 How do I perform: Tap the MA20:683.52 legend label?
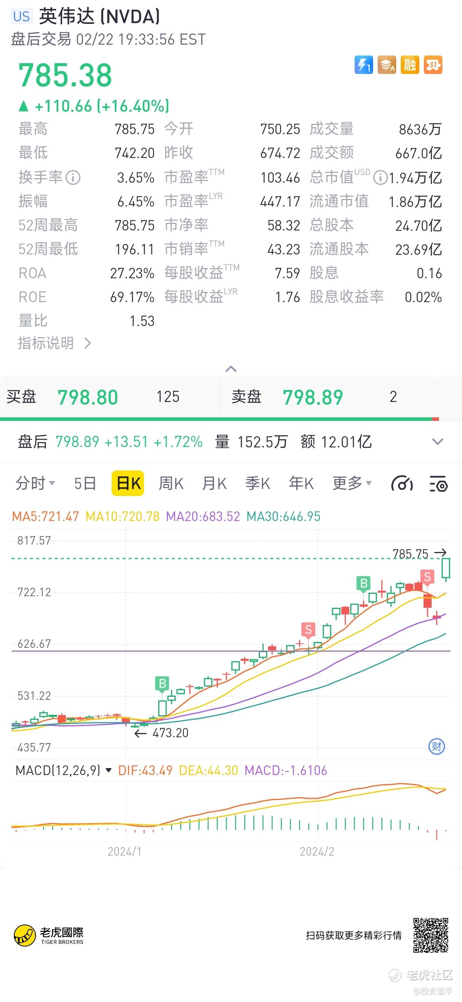pyautogui.click(x=203, y=516)
